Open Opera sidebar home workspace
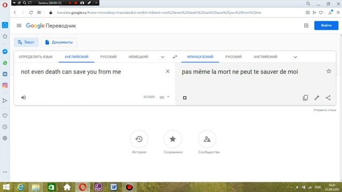Image resolution: width=342 pixels, height=192 pixels. (x=5, y=25)
